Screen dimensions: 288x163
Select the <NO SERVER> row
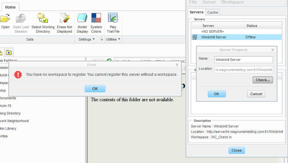[x=236, y=31]
